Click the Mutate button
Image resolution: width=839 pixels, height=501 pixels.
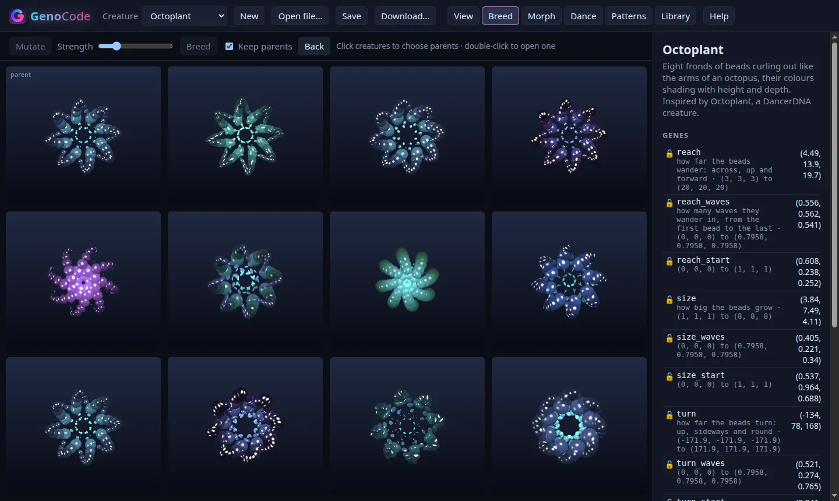click(x=30, y=46)
